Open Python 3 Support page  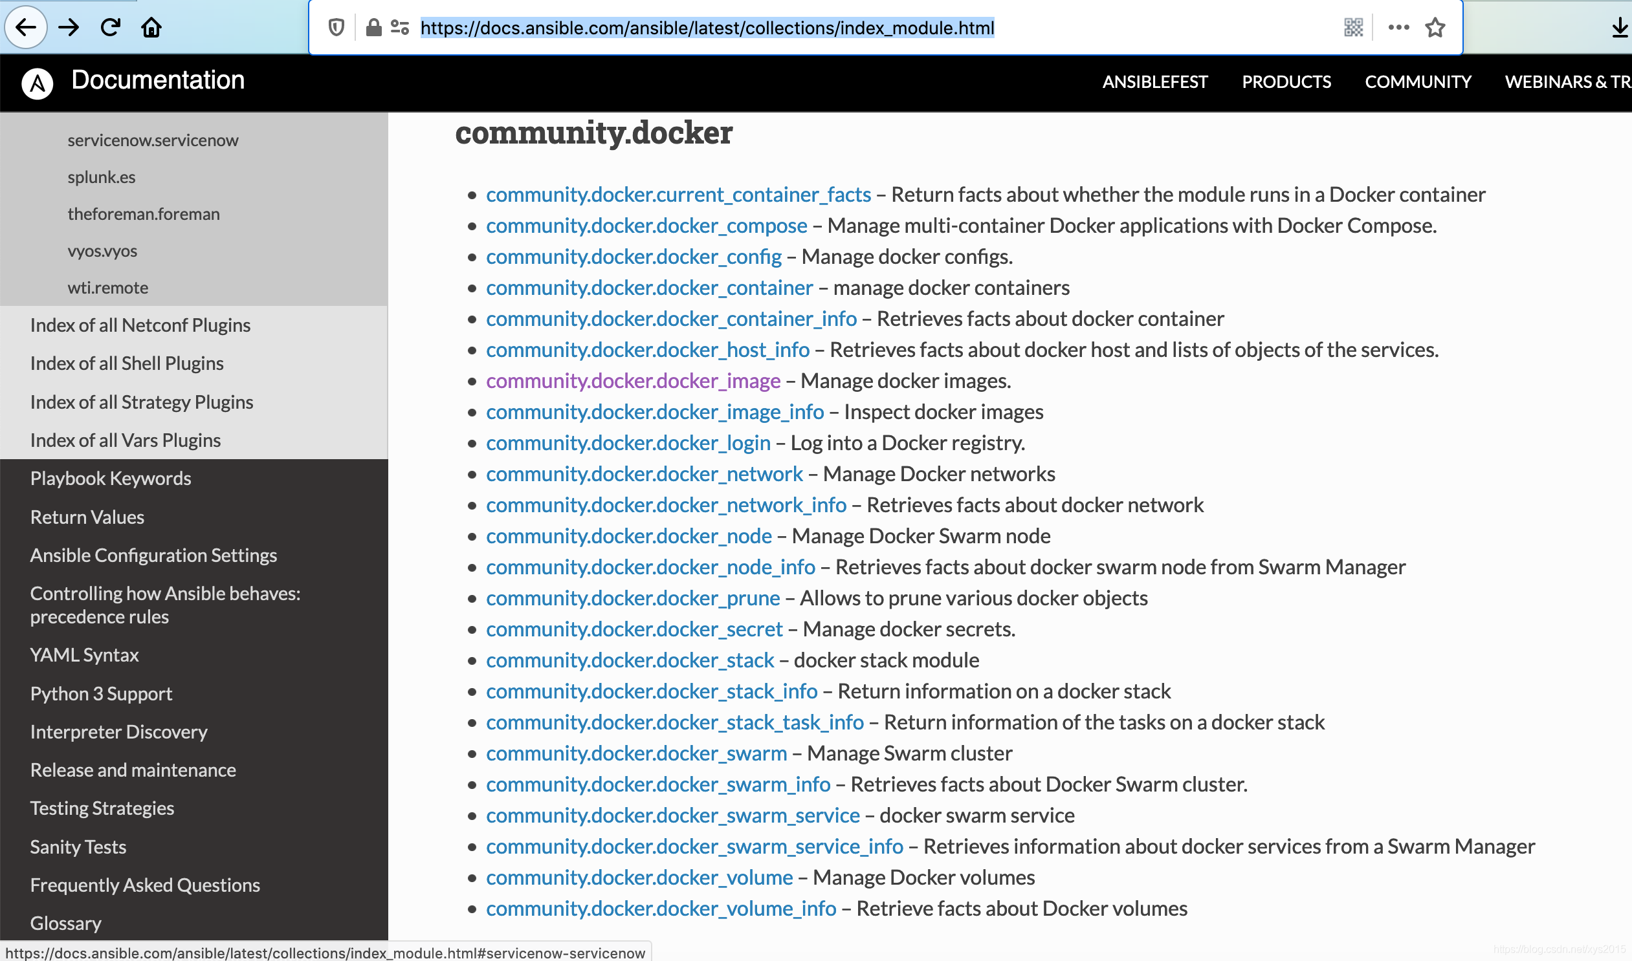click(101, 694)
